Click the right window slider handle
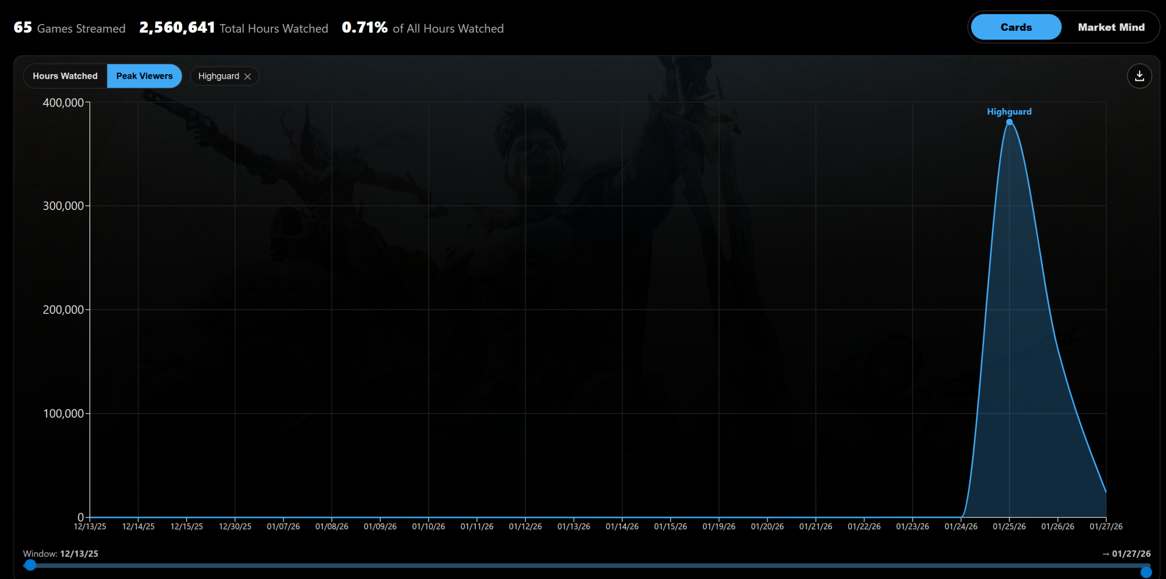Viewport: 1166px width, 579px height. point(1146,572)
